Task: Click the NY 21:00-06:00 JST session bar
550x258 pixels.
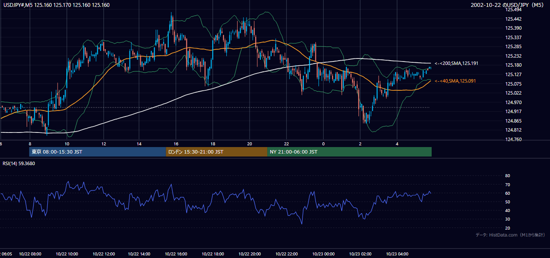Action: point(349,152)
